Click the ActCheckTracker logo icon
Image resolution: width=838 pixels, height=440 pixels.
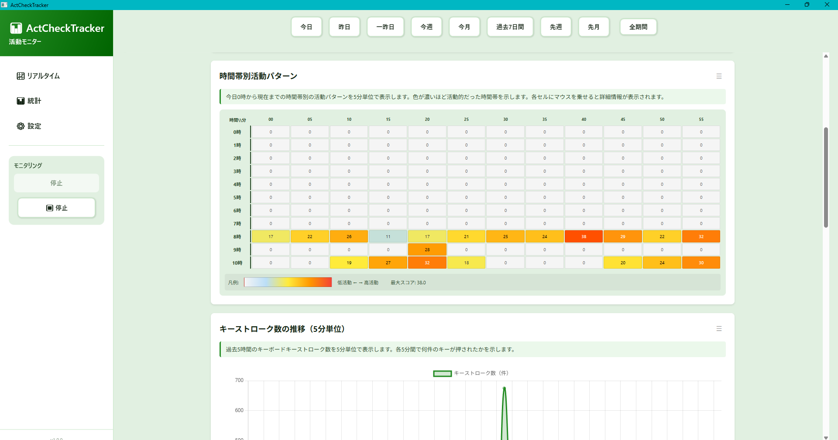16,28
